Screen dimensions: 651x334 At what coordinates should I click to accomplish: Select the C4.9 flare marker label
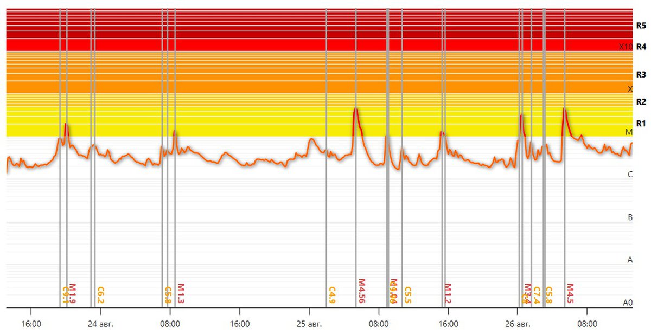(333, 294)
